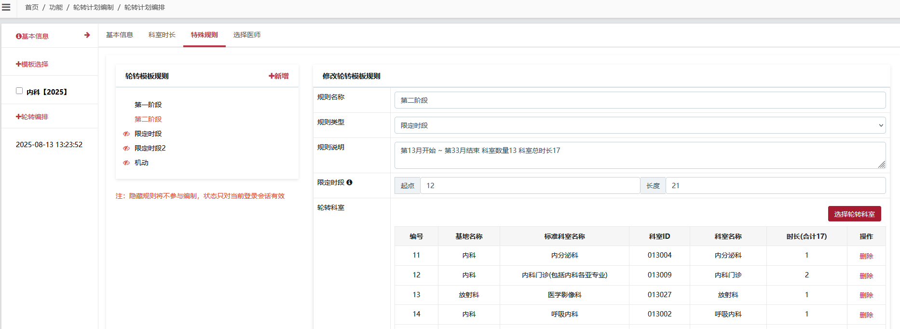Click the plus icon of 模板选择

18,64
